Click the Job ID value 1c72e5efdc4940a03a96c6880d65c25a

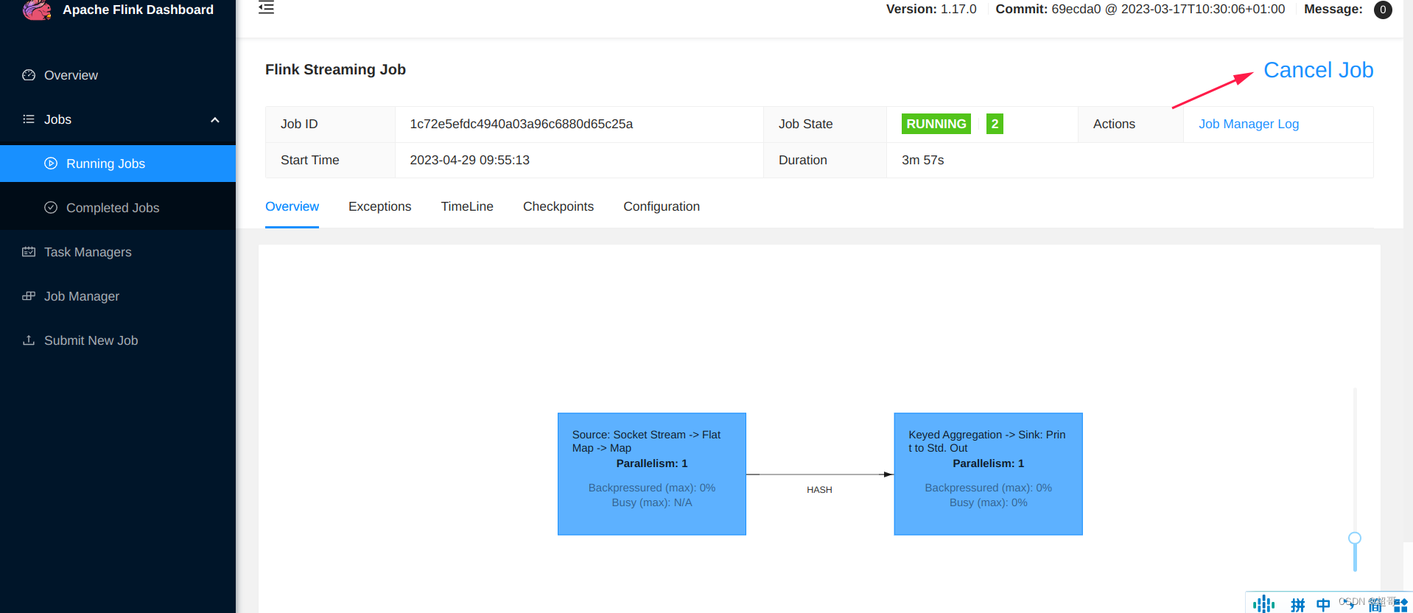click(x=521, y=124)
